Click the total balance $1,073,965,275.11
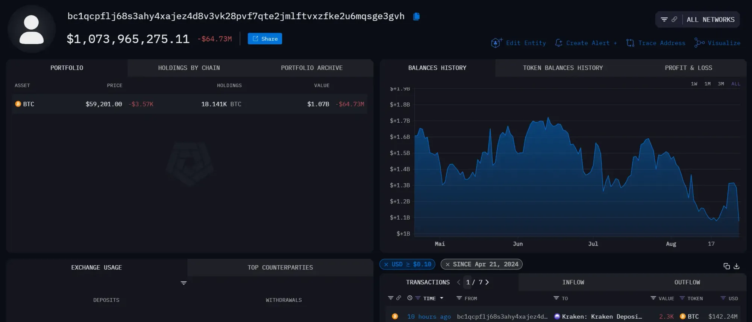Image resolution: width=752 pixels, height=322 pixels. (128, 39)
